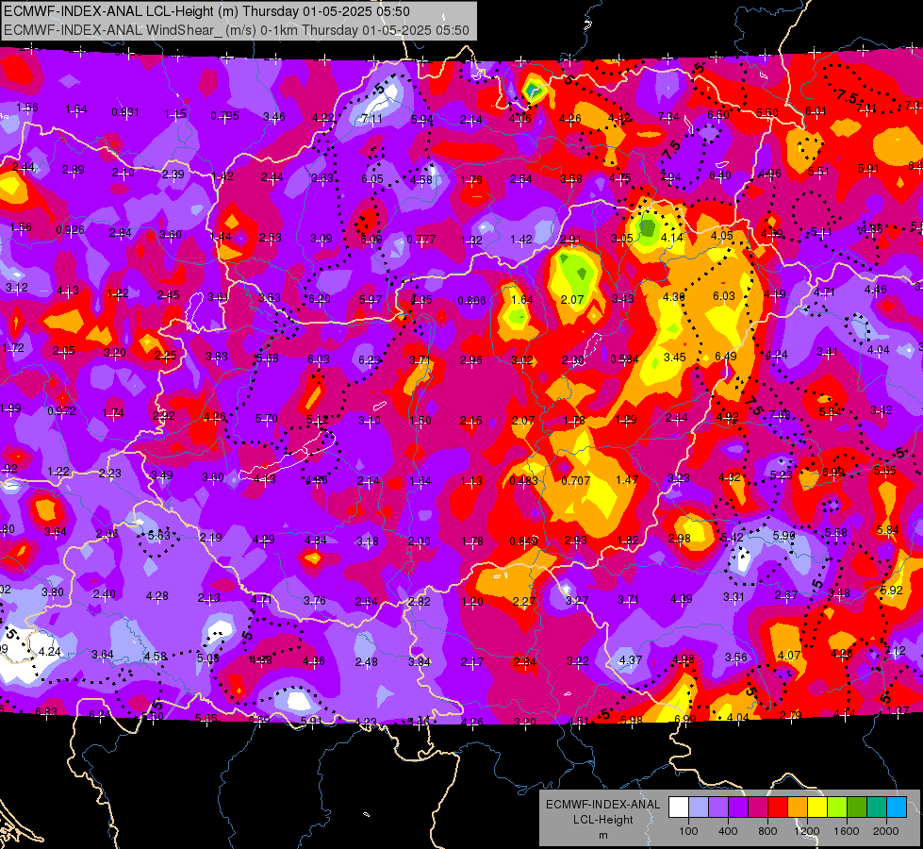
Task: Click the sky blue legend swatch
Action: (x=897, y=807)
